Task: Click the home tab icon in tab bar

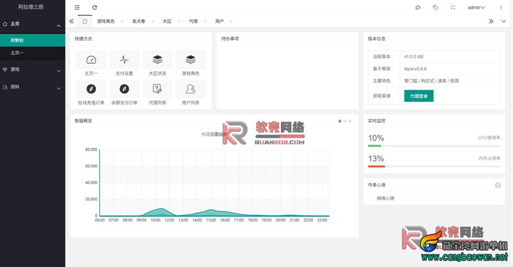Action: [x=85, y=21]
